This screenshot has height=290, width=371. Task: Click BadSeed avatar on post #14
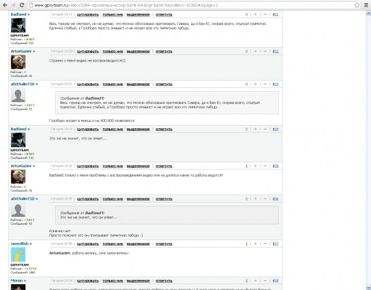18,140
